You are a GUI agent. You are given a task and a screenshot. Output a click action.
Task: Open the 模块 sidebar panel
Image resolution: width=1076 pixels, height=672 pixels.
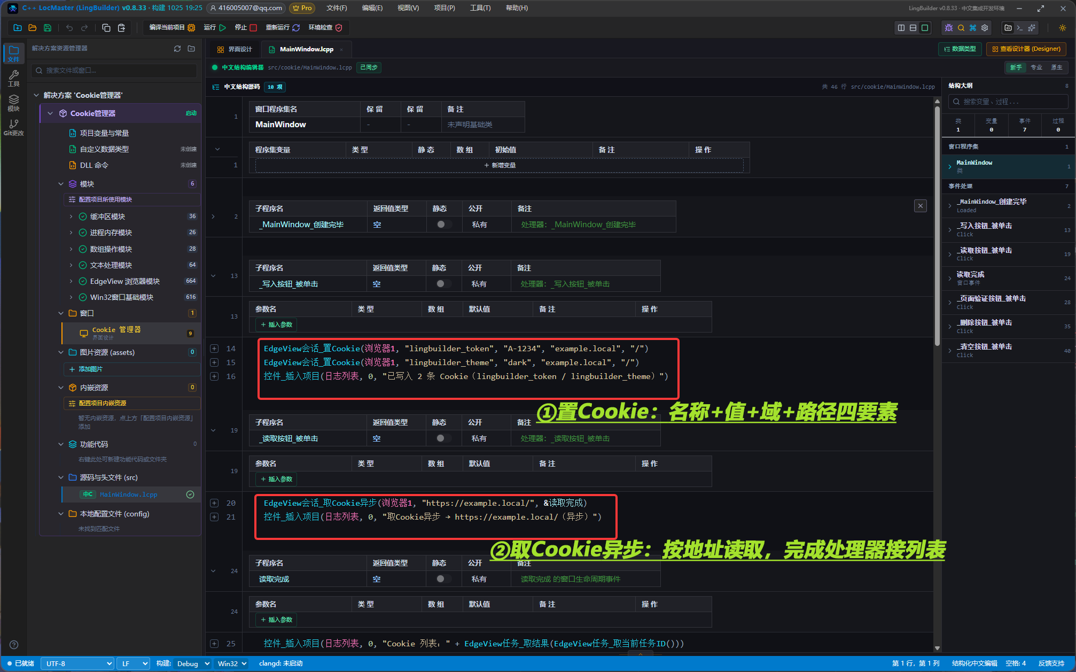[x=14, y=103]
